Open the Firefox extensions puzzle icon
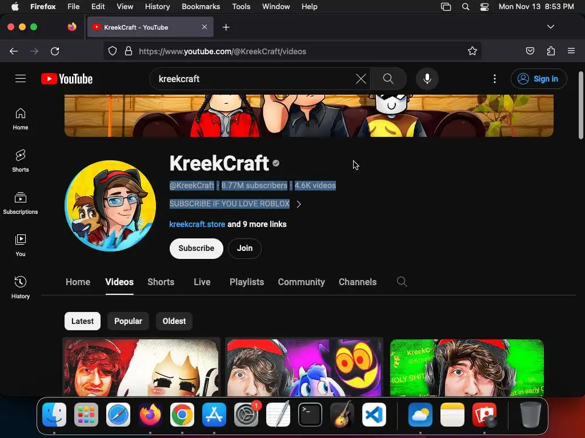 click(x=551, y=51)
